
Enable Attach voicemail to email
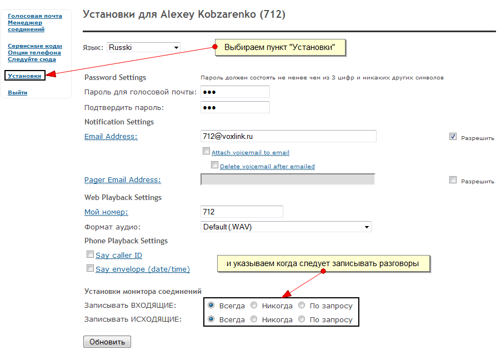point(207,151)
